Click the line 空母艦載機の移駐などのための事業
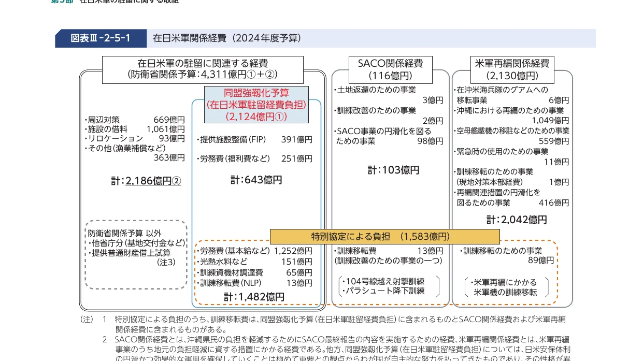This screenshot has width=643, height=361. pyautogui.click(x=511, y=131)
